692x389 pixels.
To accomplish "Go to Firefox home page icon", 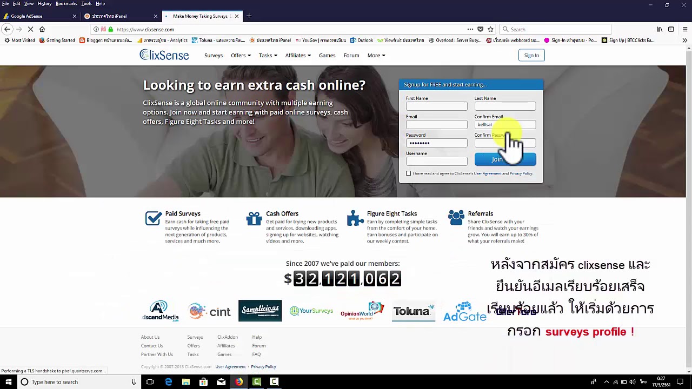I will pos(42,29).
